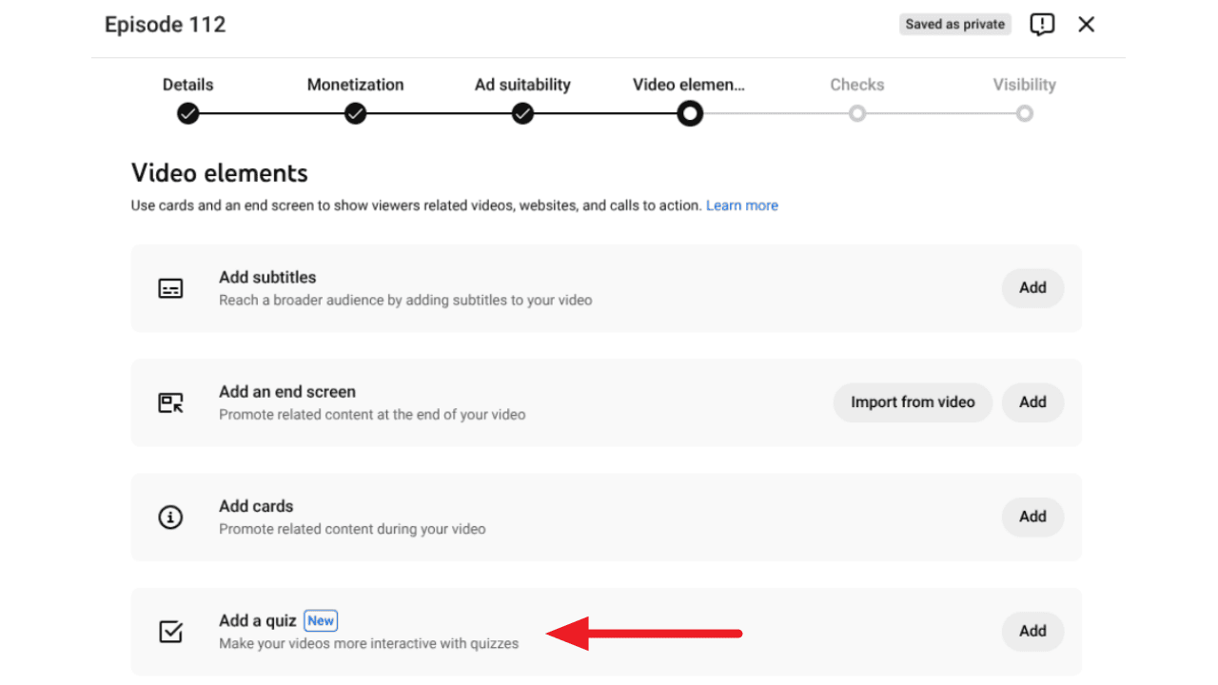The image size is (1218, 685).
Task: Click the end screen icon
Action: [170, 402]
